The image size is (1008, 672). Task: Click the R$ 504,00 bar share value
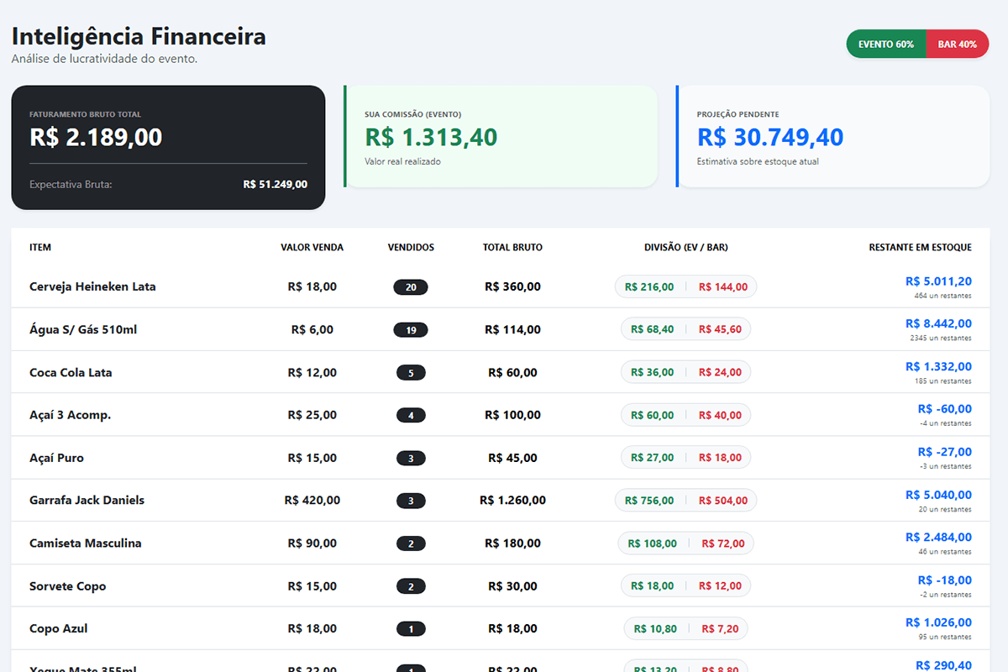[723, 501]
